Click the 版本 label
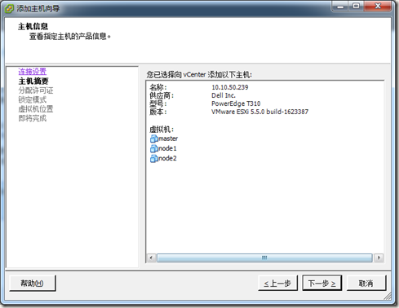 (x=158, y=112)
